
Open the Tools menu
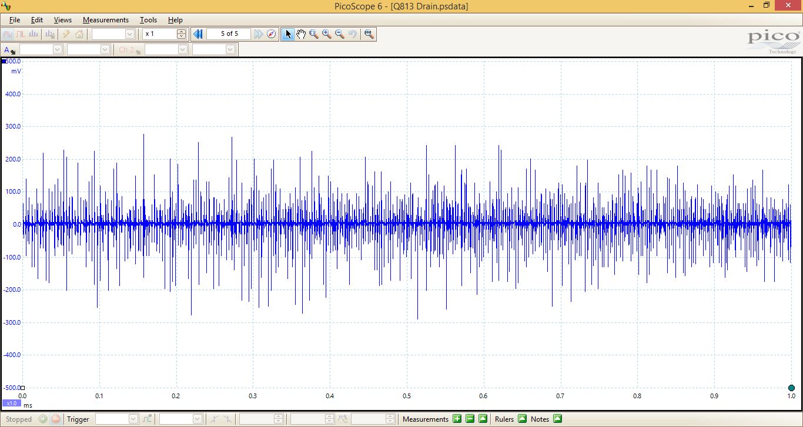(x=148, y=20)
